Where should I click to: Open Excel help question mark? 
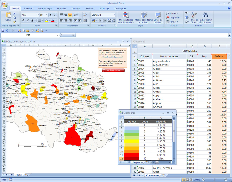(229, 8)
